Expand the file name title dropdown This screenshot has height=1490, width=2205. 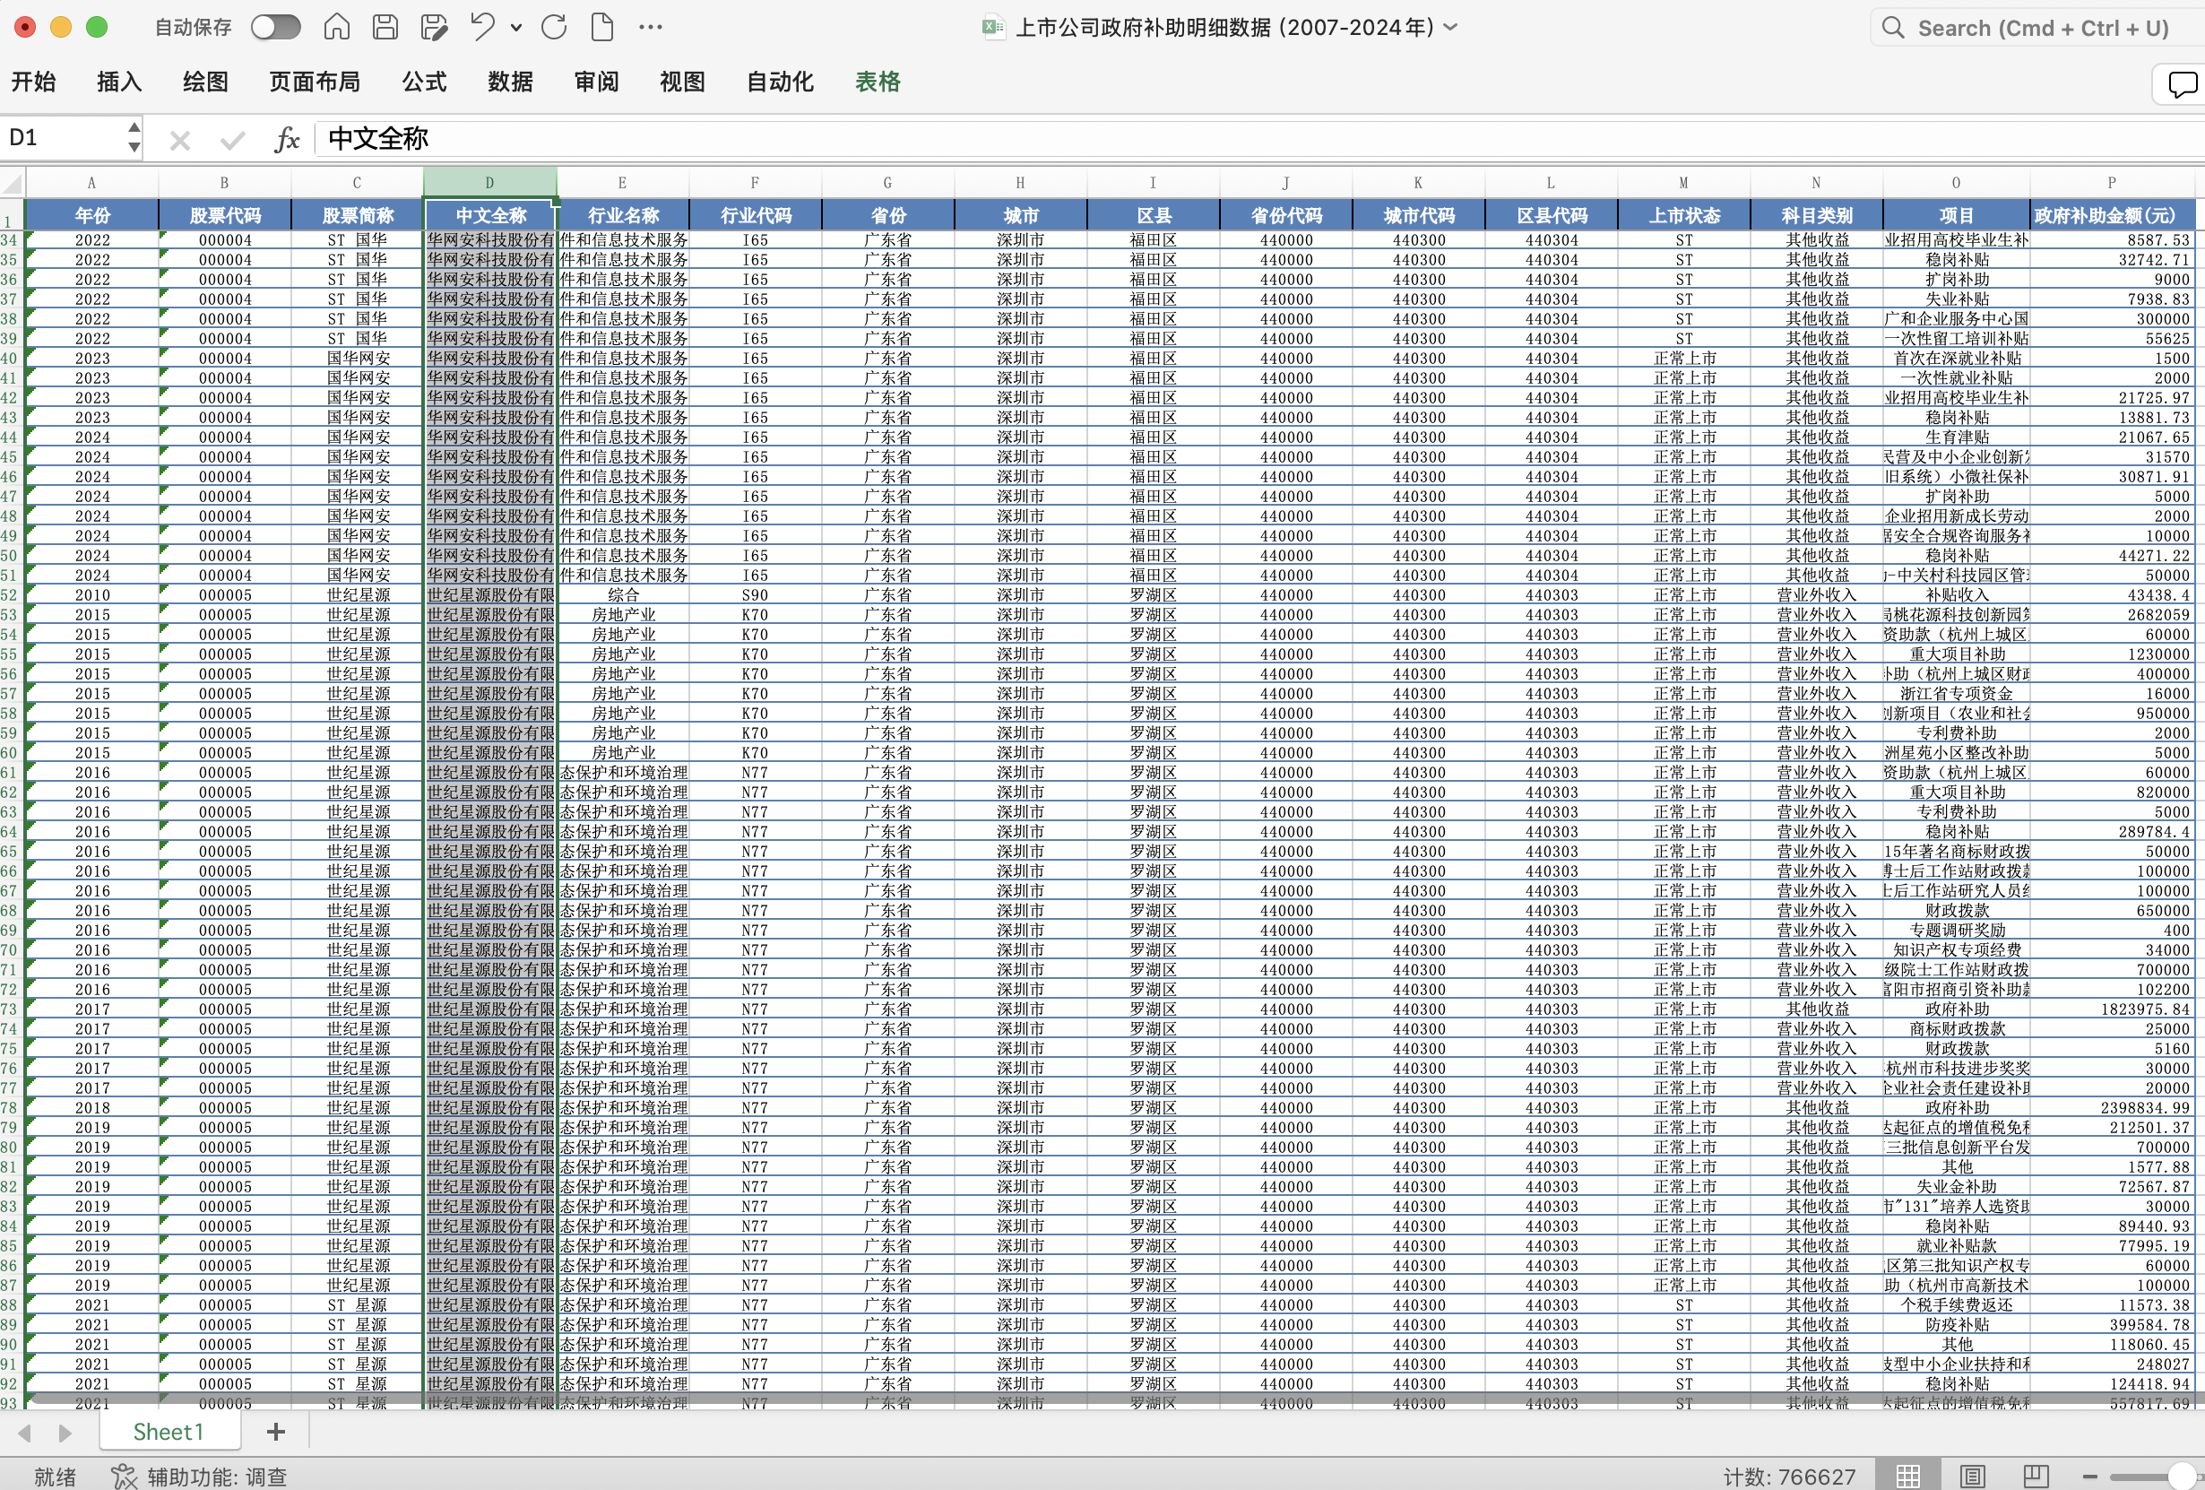click(x=1450, y=27)
